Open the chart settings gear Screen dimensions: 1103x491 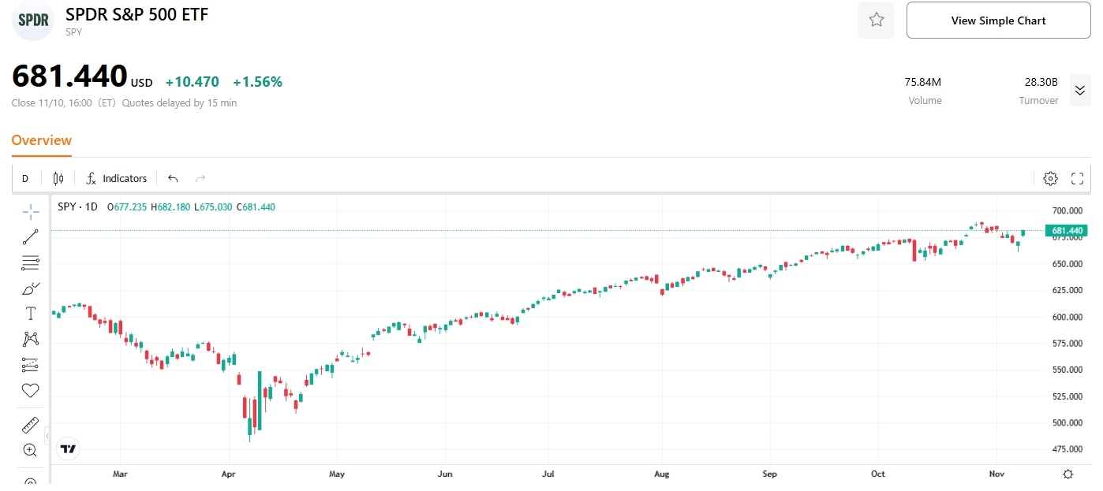tap(1050, 178)
